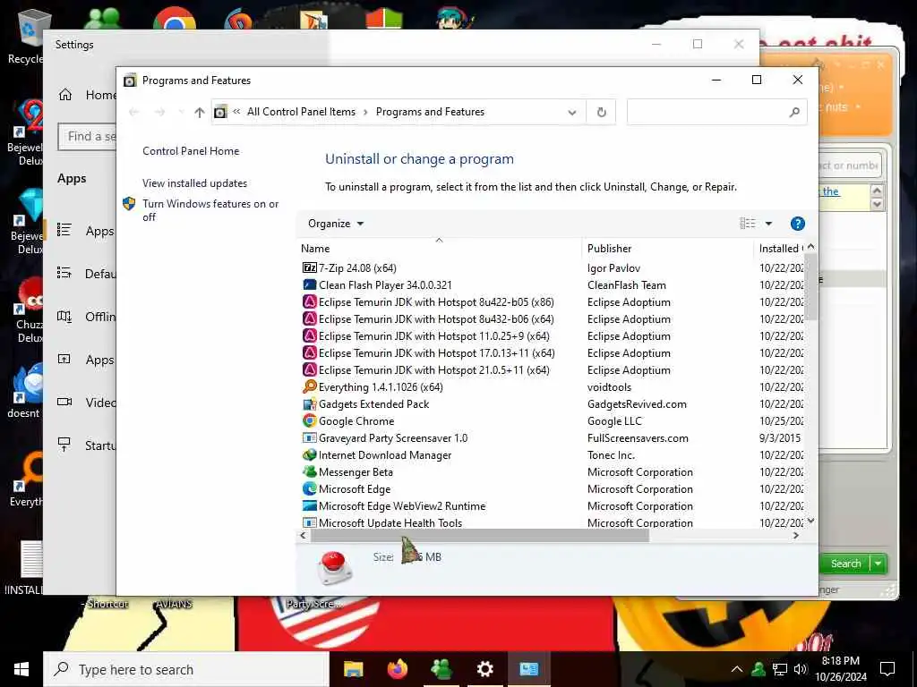
Task: Select the Eclipse Temurin JDK 21.0.5+11 icon
Action: point(309,369)
